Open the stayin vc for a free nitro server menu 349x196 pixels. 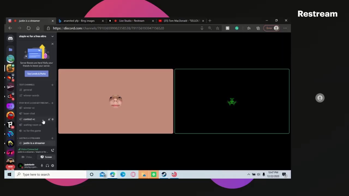click(x=37, y=36)
